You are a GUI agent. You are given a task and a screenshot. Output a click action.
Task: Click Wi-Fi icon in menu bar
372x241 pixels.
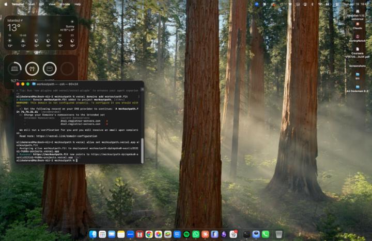320,4
